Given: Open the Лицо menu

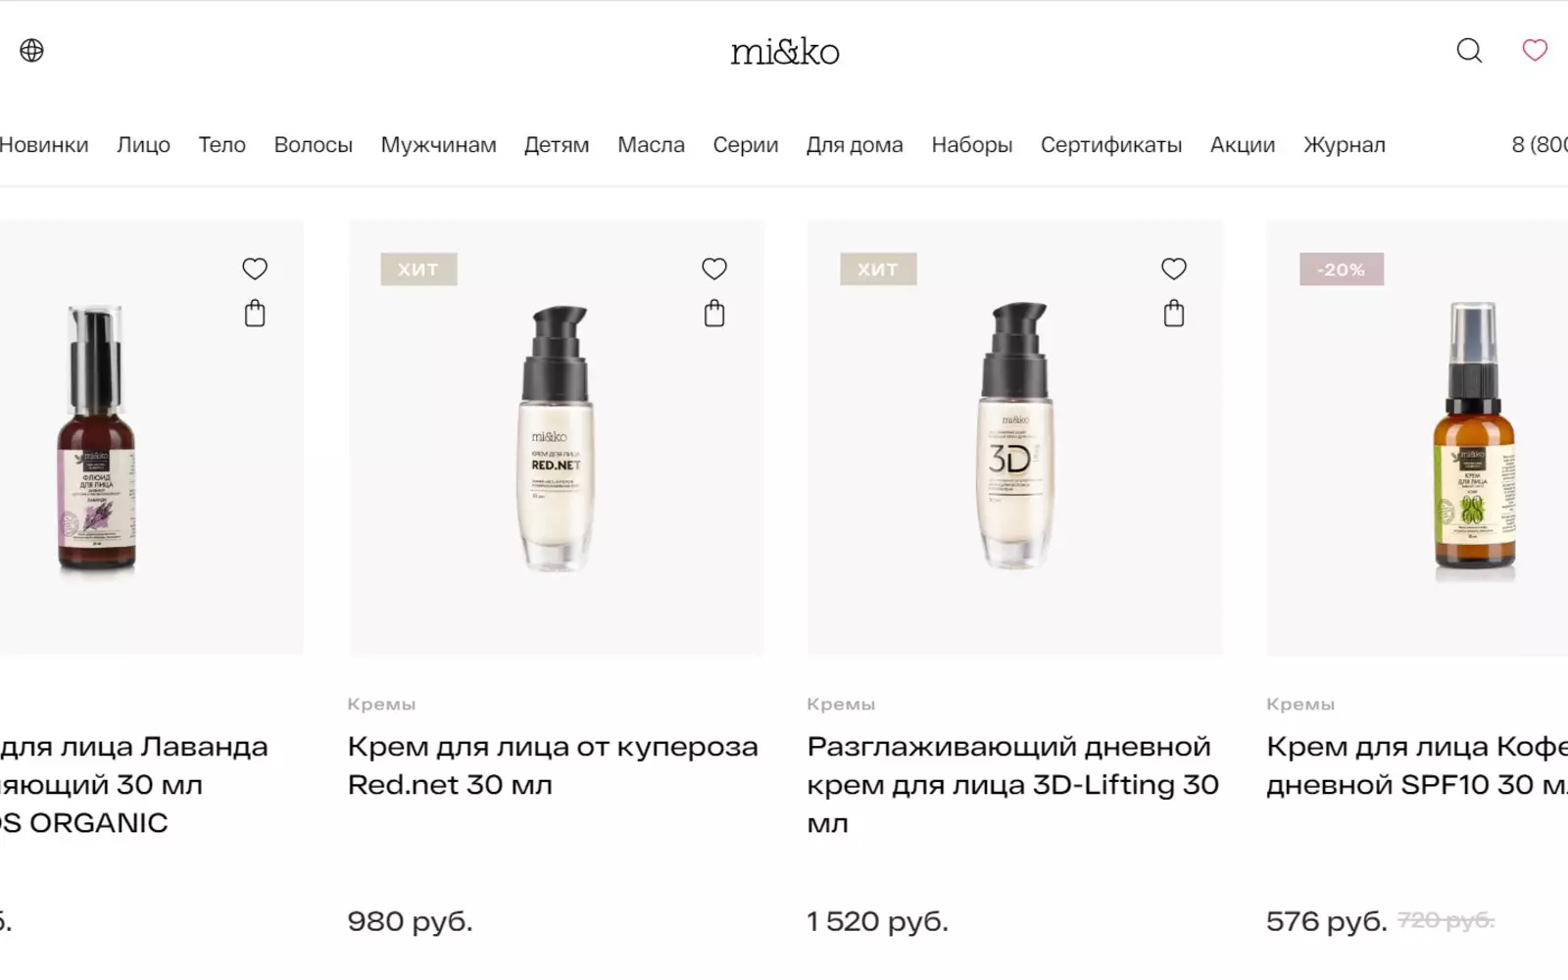Looking at the screenshot, I should coord(143,145).
